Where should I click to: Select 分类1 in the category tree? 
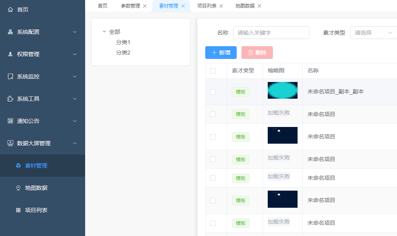point(123,42)
